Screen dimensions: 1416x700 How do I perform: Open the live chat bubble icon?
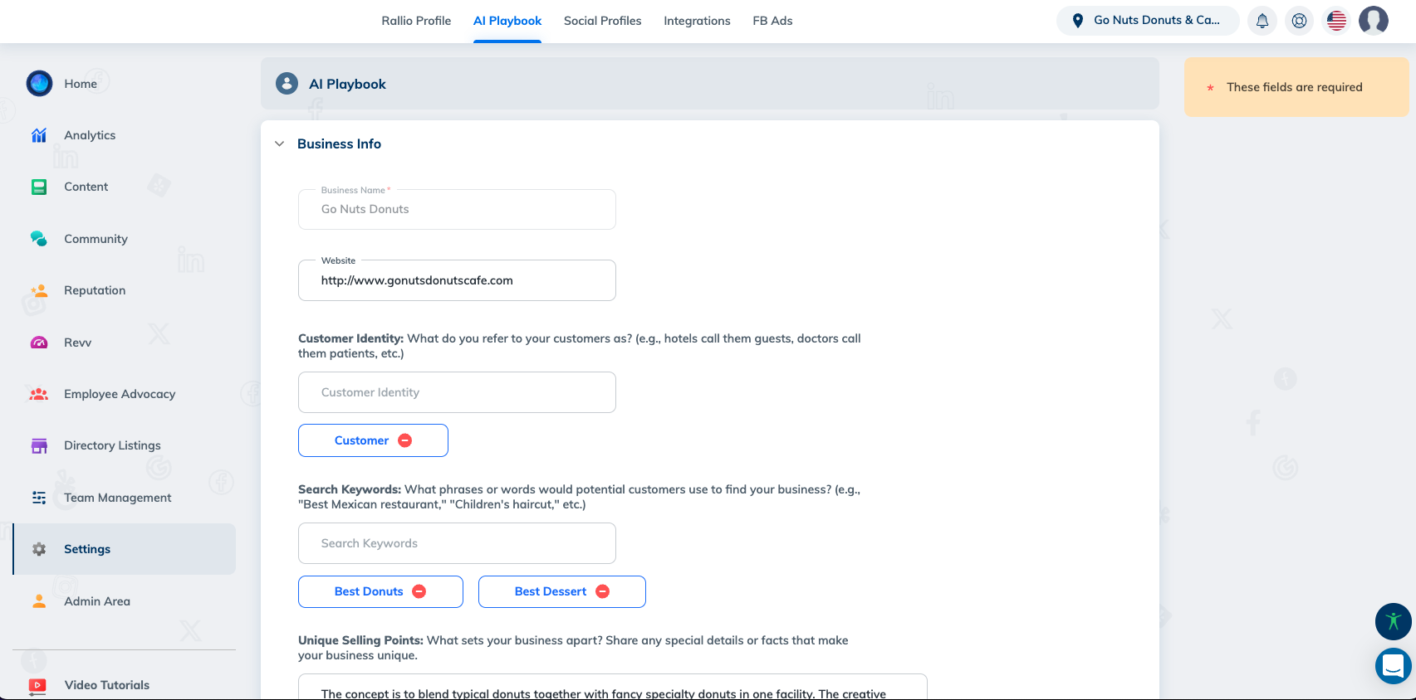click(x=1393, y=665)
